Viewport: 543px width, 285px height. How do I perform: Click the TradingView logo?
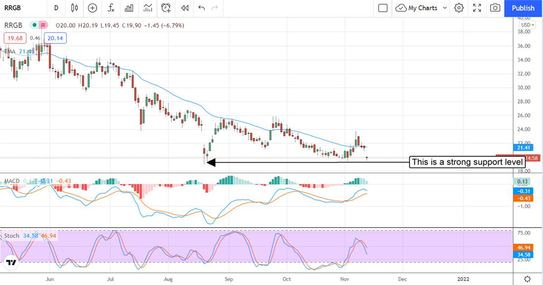coord(12,262)
